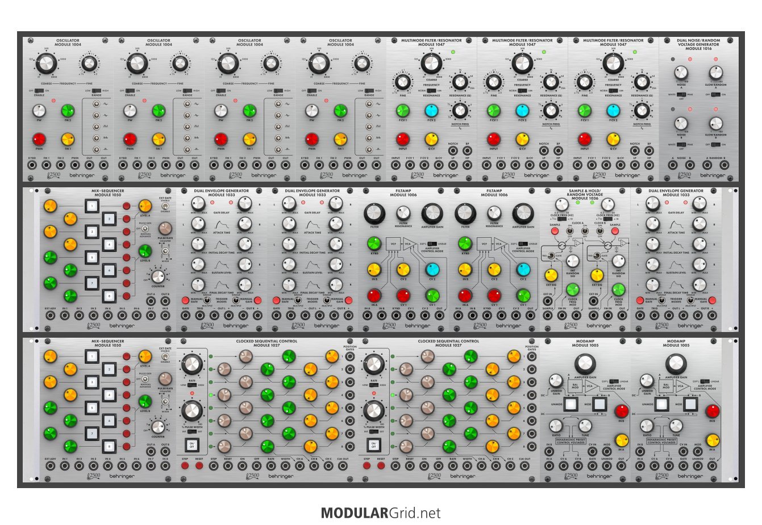Toggle the Slow Random A off/on switch on Module 1016
The image size is (762, 525).
click(715, 95)
